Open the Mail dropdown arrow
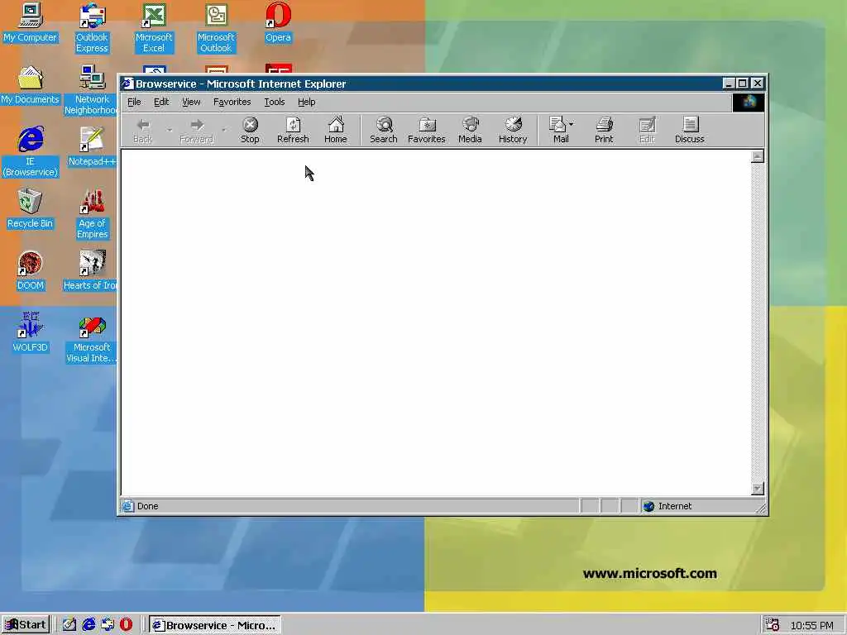 [572, 124]
